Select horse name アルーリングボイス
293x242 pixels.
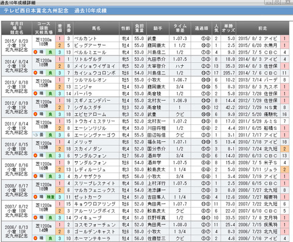[95, 211]
